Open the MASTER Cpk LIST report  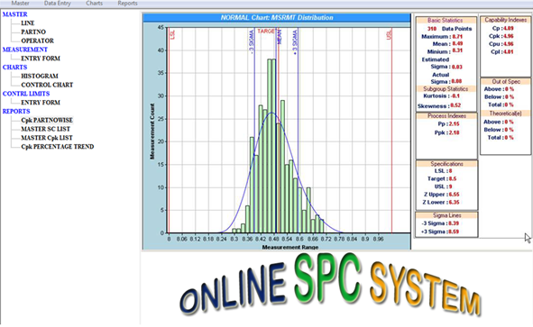click(47, 138)
